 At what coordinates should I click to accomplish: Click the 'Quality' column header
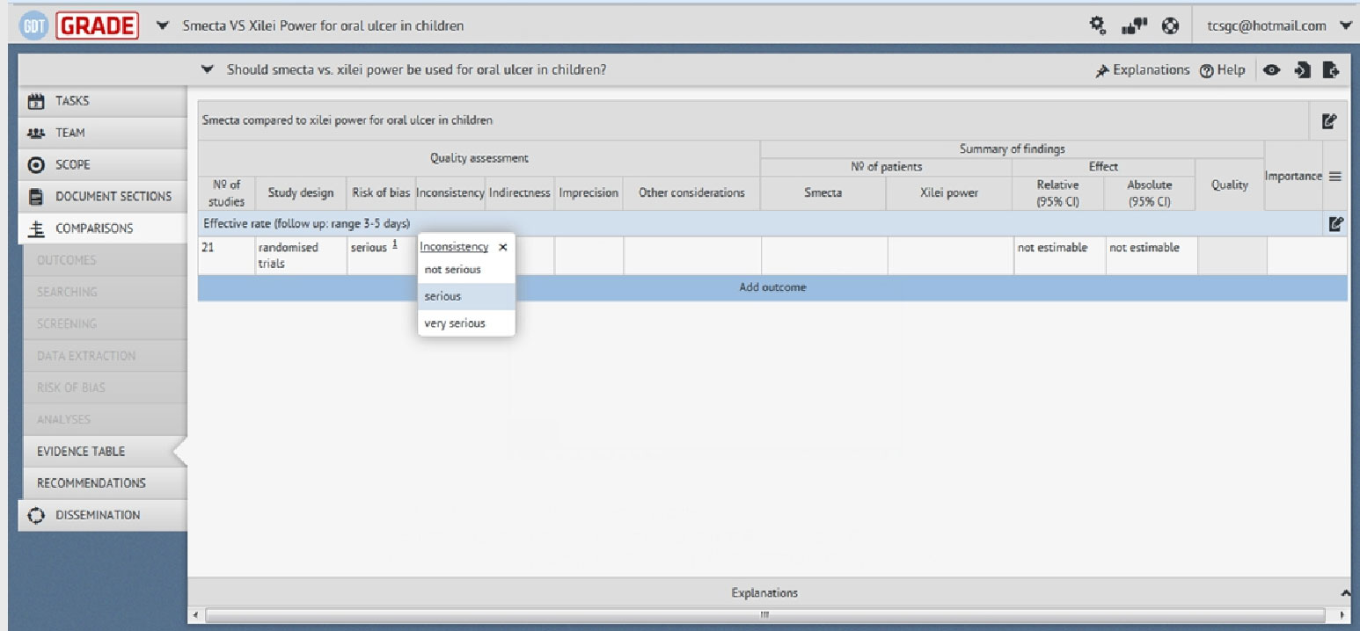[x=1230, y=185]
